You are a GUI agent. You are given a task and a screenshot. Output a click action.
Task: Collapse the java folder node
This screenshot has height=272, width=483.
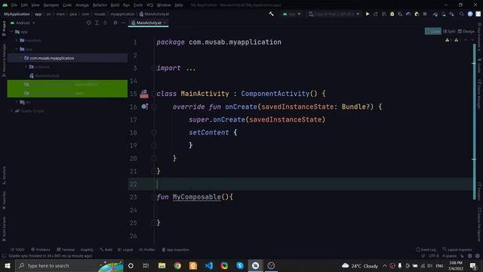(17, 49)
